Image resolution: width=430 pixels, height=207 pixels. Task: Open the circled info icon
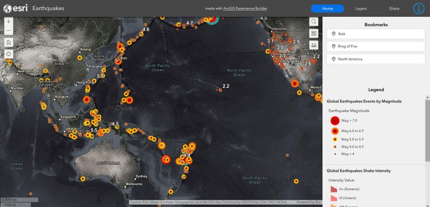[x=418, y=8]
